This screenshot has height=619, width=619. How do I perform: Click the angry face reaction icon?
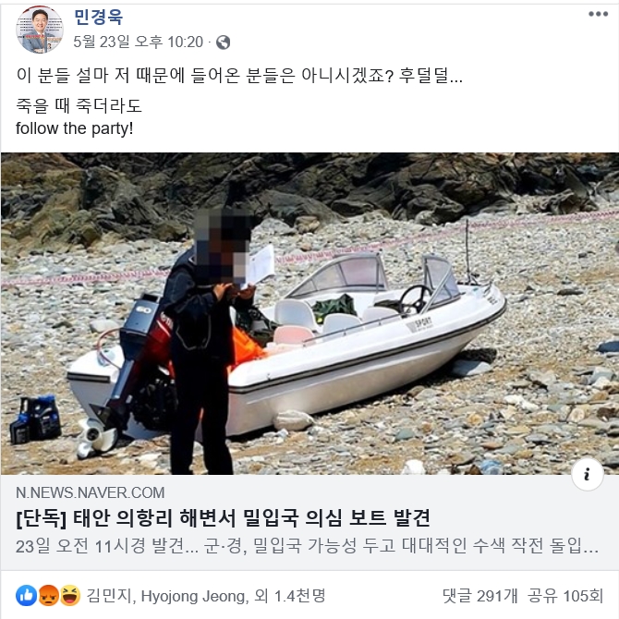coord(48,595)
